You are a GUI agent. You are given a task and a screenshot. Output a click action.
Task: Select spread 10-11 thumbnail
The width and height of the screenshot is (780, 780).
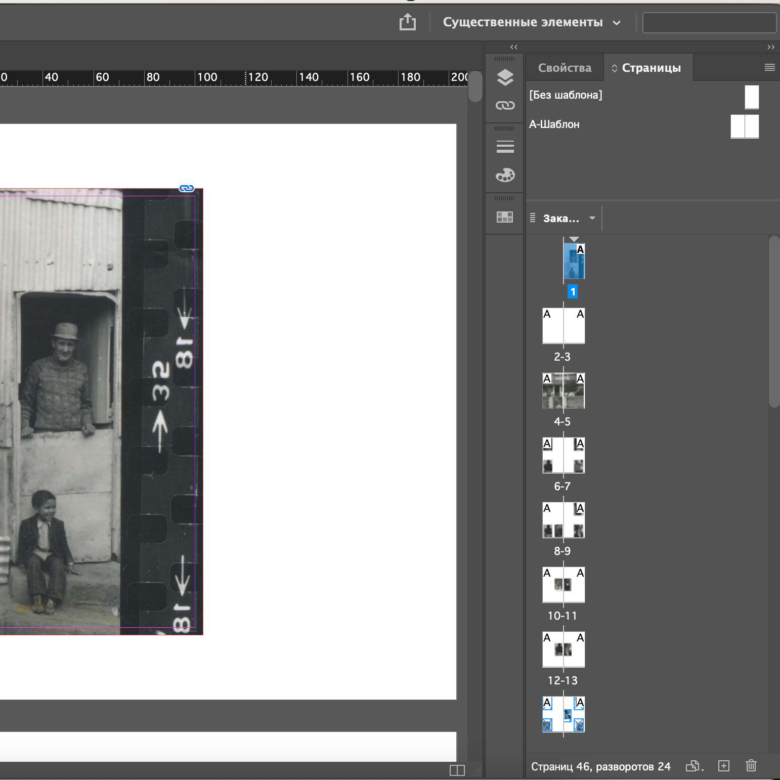[x=564, y=585]
